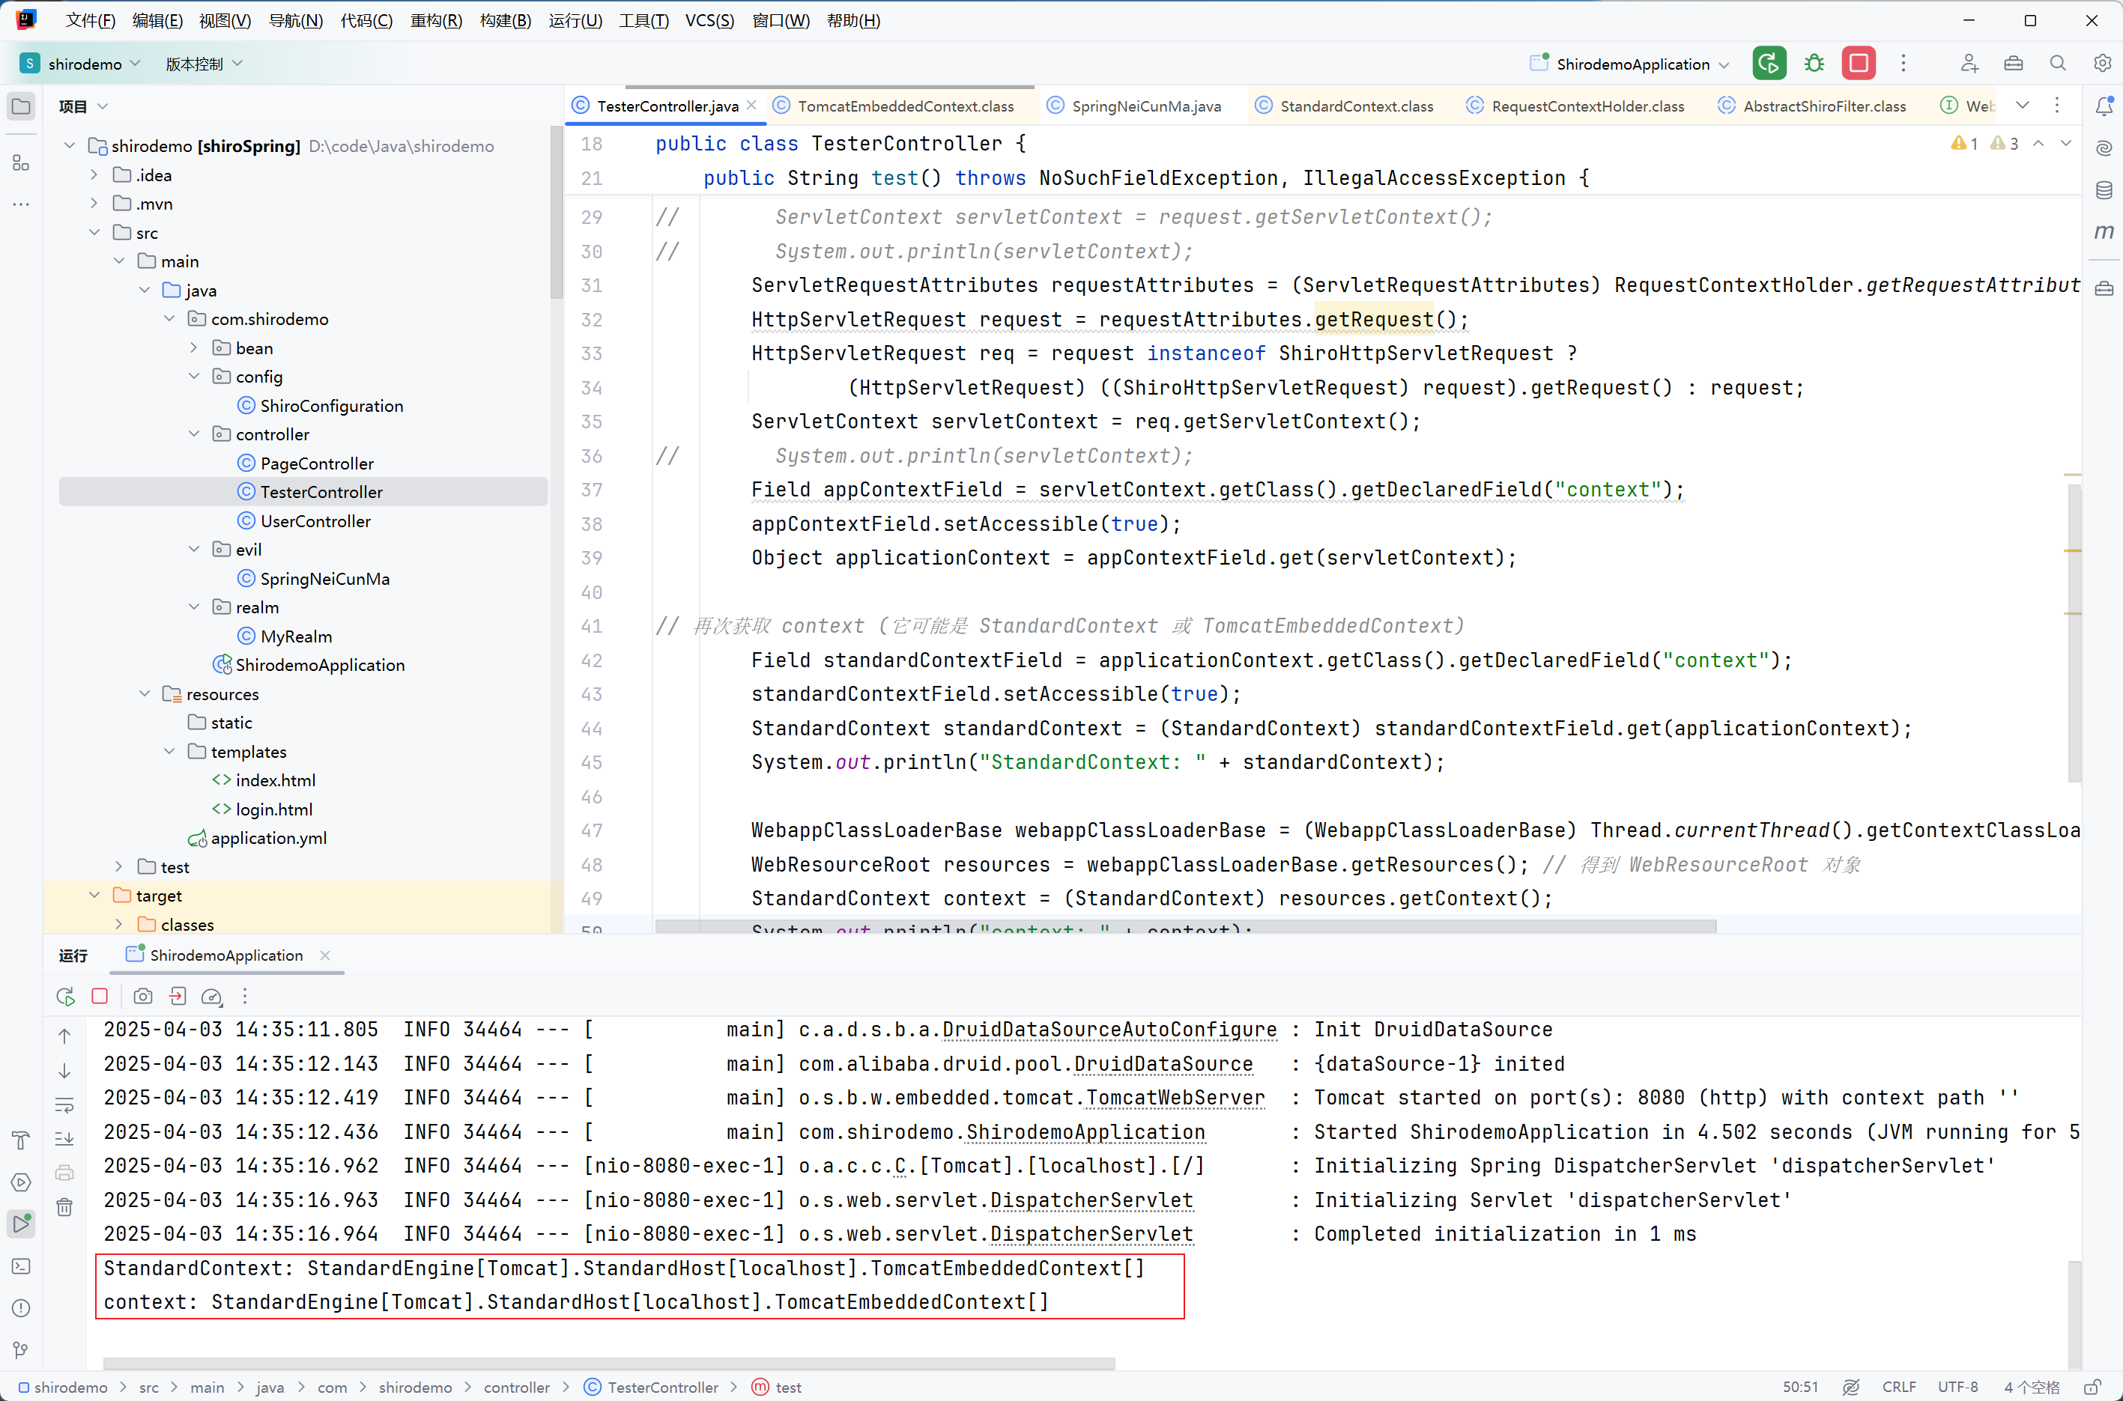
Task: Clear console output with the trash icon
Action: [64, 1207]
